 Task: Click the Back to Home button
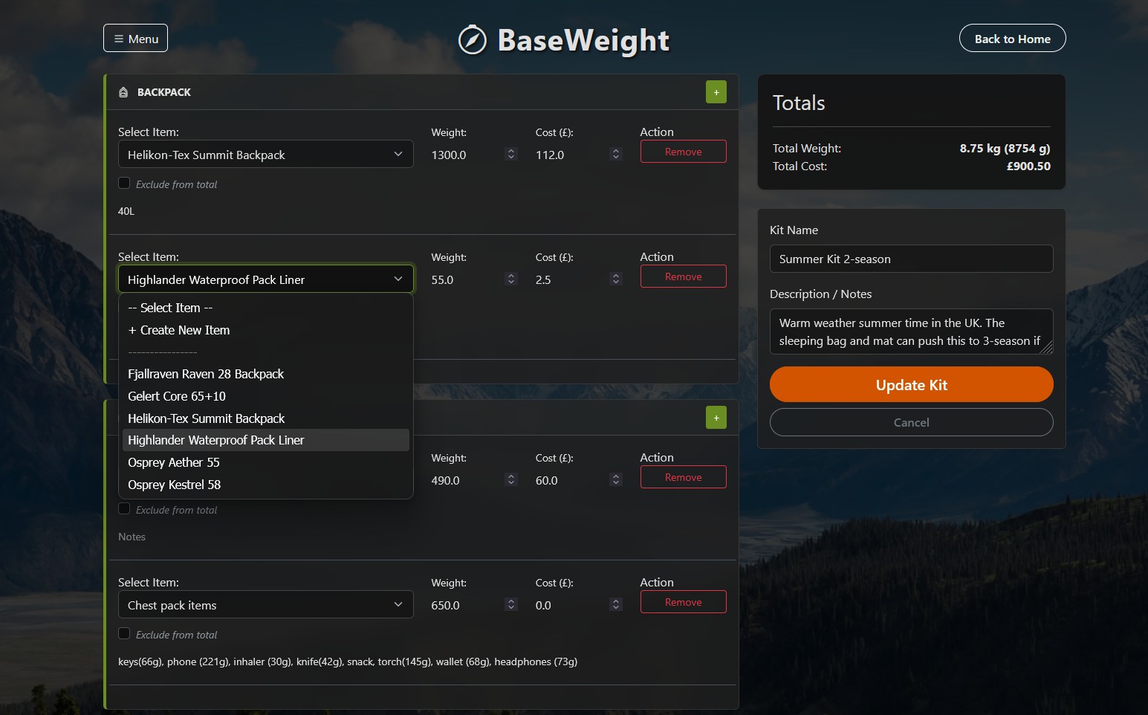(1012, 39)
